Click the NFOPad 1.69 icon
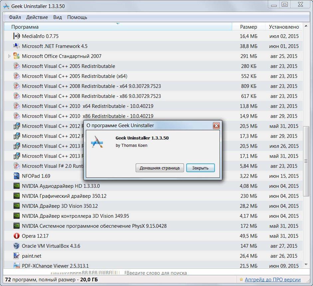Image resolution: width=313 pixels, height=286 pixels. pos(17,176)
